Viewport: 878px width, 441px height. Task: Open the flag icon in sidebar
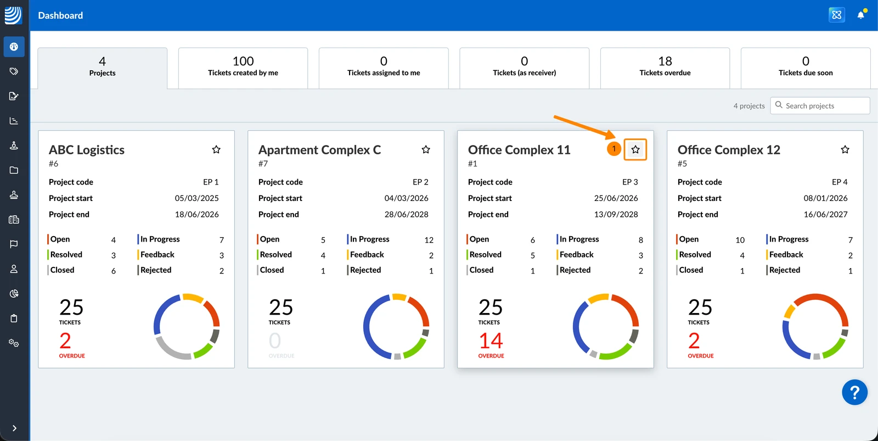[x=14, y=244]
